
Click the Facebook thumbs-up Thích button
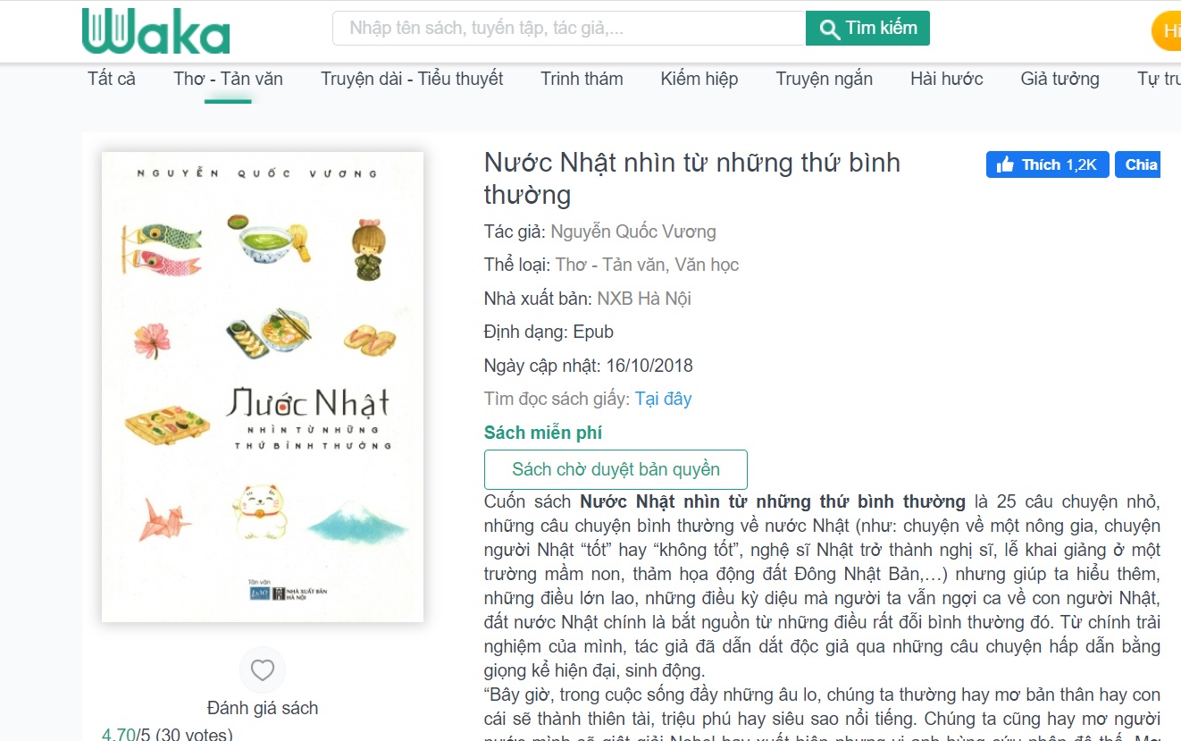tap(1048, 164)
